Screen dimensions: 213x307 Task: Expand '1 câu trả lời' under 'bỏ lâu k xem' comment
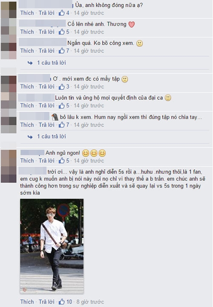pos(52,136)
